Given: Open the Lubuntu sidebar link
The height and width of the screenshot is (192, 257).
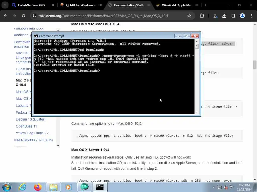Looking at the screenshot, I should pyautogui.click(x=23, y=105).
